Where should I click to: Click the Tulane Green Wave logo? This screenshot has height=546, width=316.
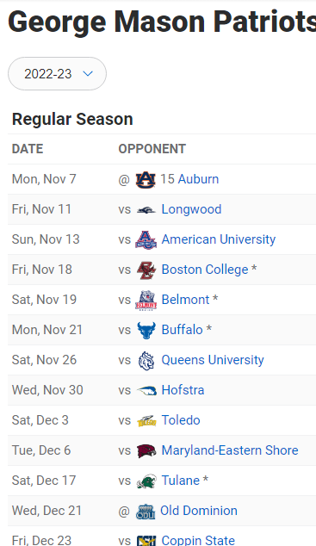pyautogui.click(x=146, y=481)
